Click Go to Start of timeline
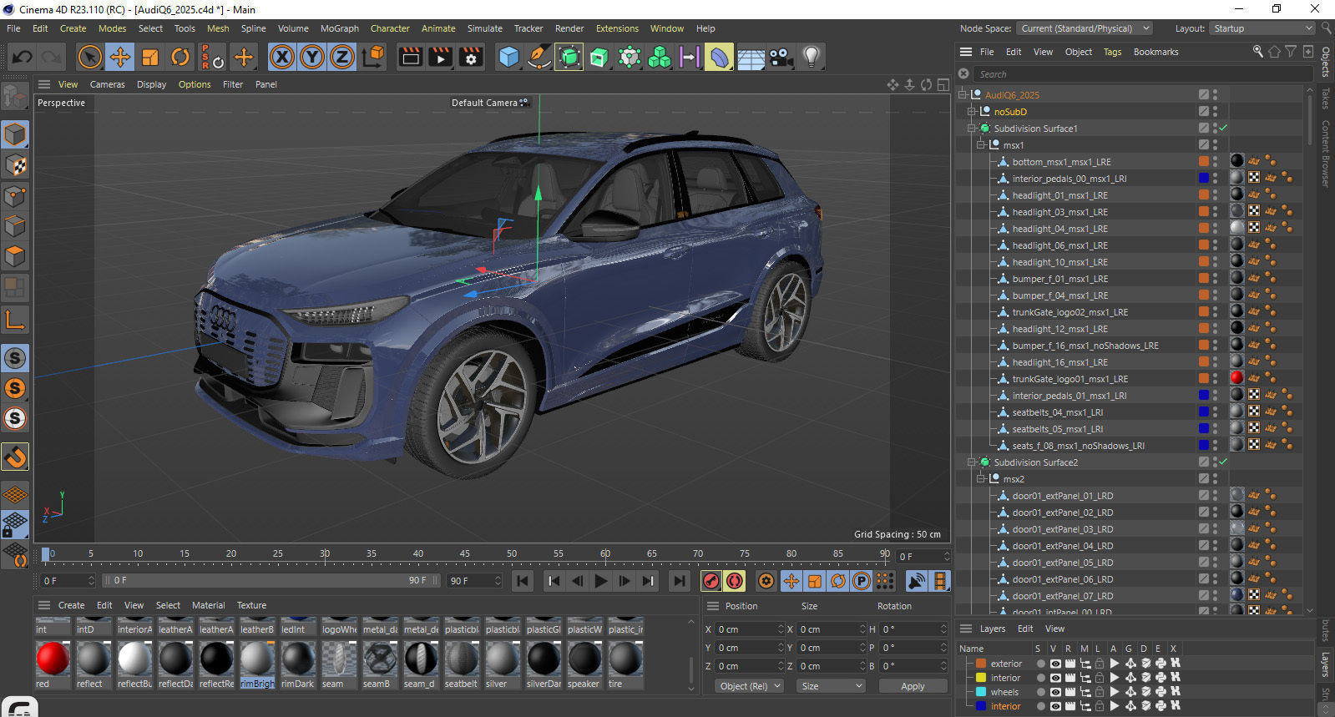The height and width of the screenshot is (717, 1335). [x=523, y=581]
